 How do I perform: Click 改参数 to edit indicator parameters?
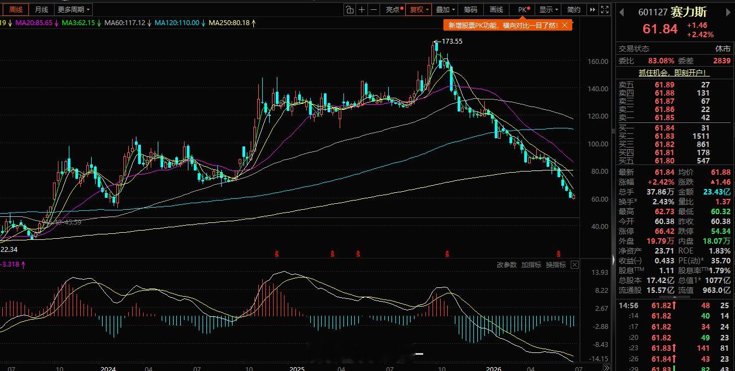[x=506, y=264]
